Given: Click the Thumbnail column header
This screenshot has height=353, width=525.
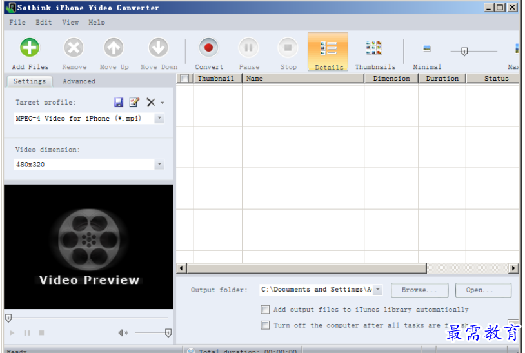Looking at the screenshot, I should (217, 78).
